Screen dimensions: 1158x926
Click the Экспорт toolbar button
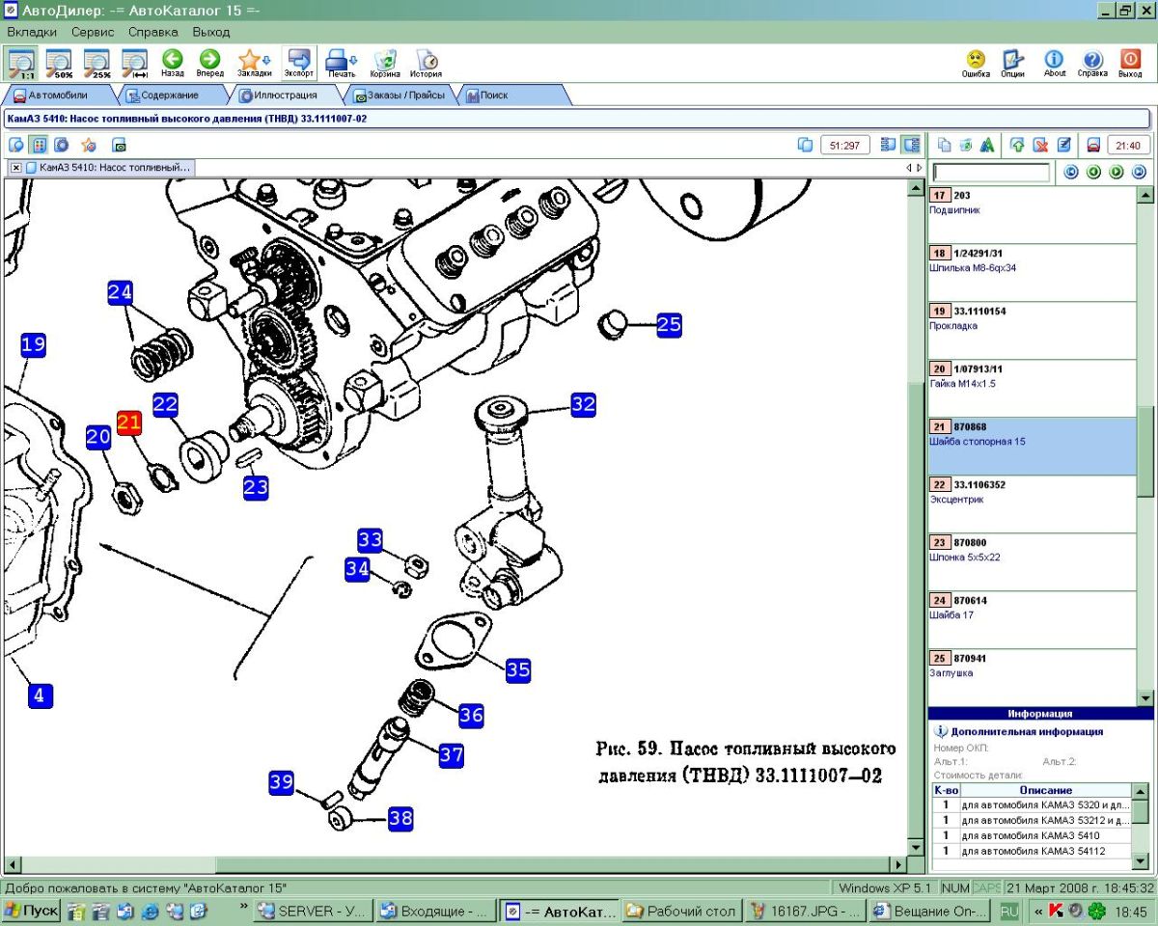point(299,63)
